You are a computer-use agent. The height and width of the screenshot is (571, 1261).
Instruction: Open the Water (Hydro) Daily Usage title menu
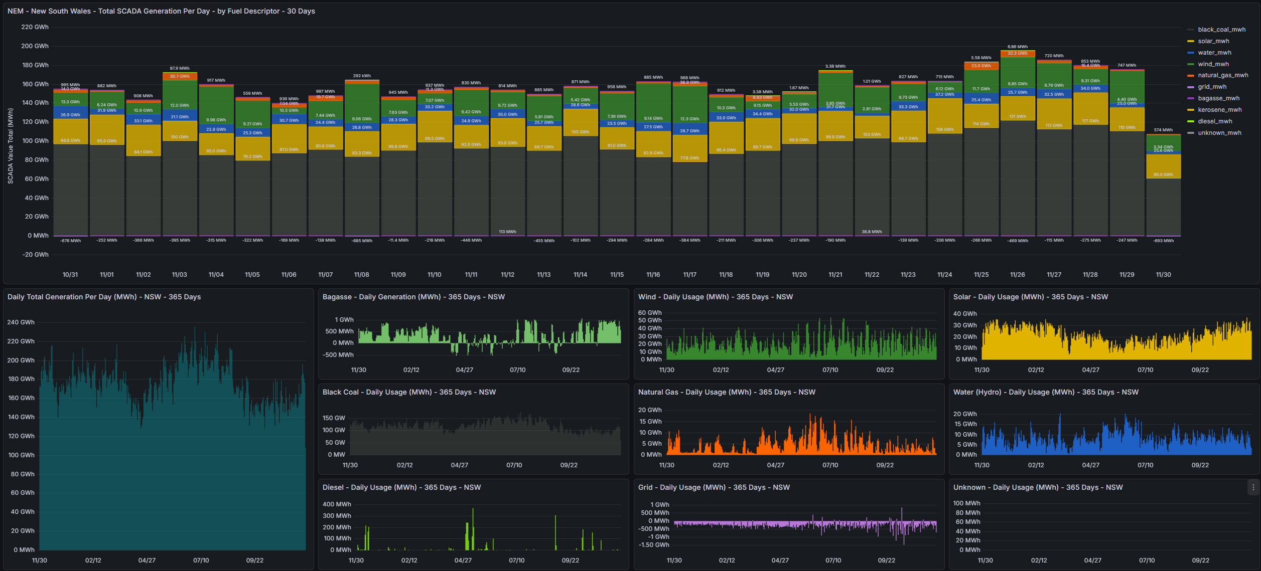point(1045,392)
